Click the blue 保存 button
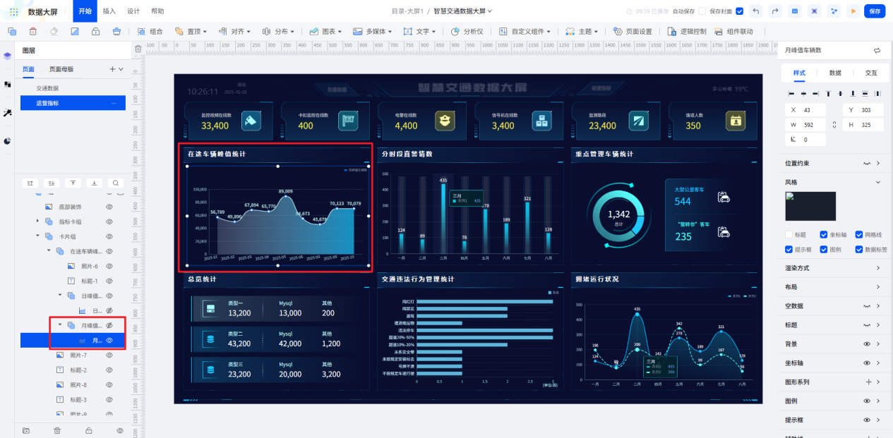893x438 pixels. pos(875,11)
